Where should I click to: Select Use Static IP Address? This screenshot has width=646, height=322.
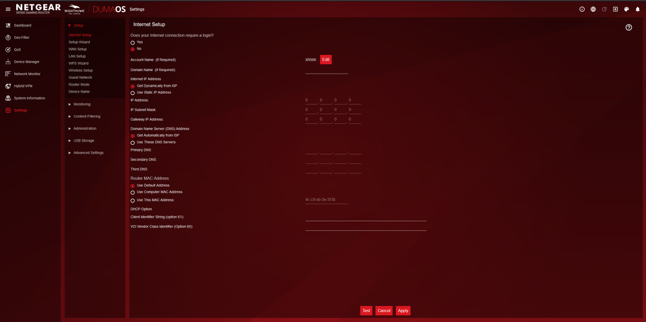pyautogui.click(x=133, y=93)
